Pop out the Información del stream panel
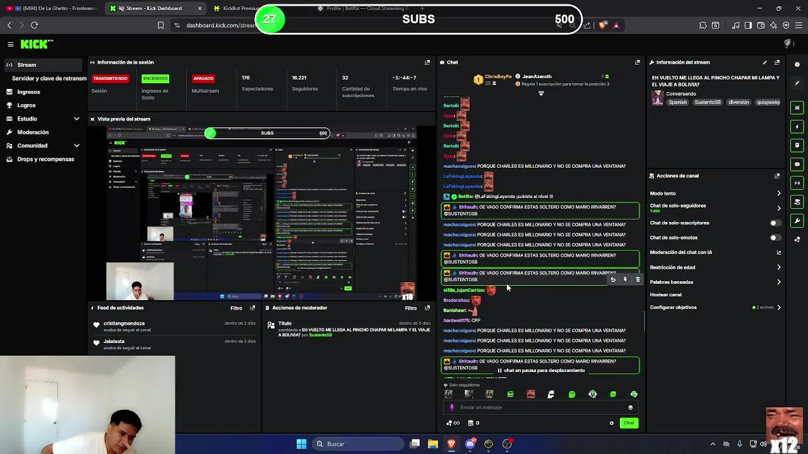The width and height of the screenshot is (808, 454). 777,62
